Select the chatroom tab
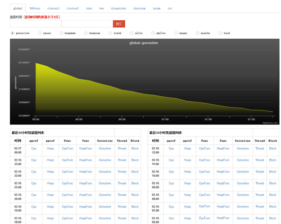This screenshot has height=224, width=281. coord(139,8)
